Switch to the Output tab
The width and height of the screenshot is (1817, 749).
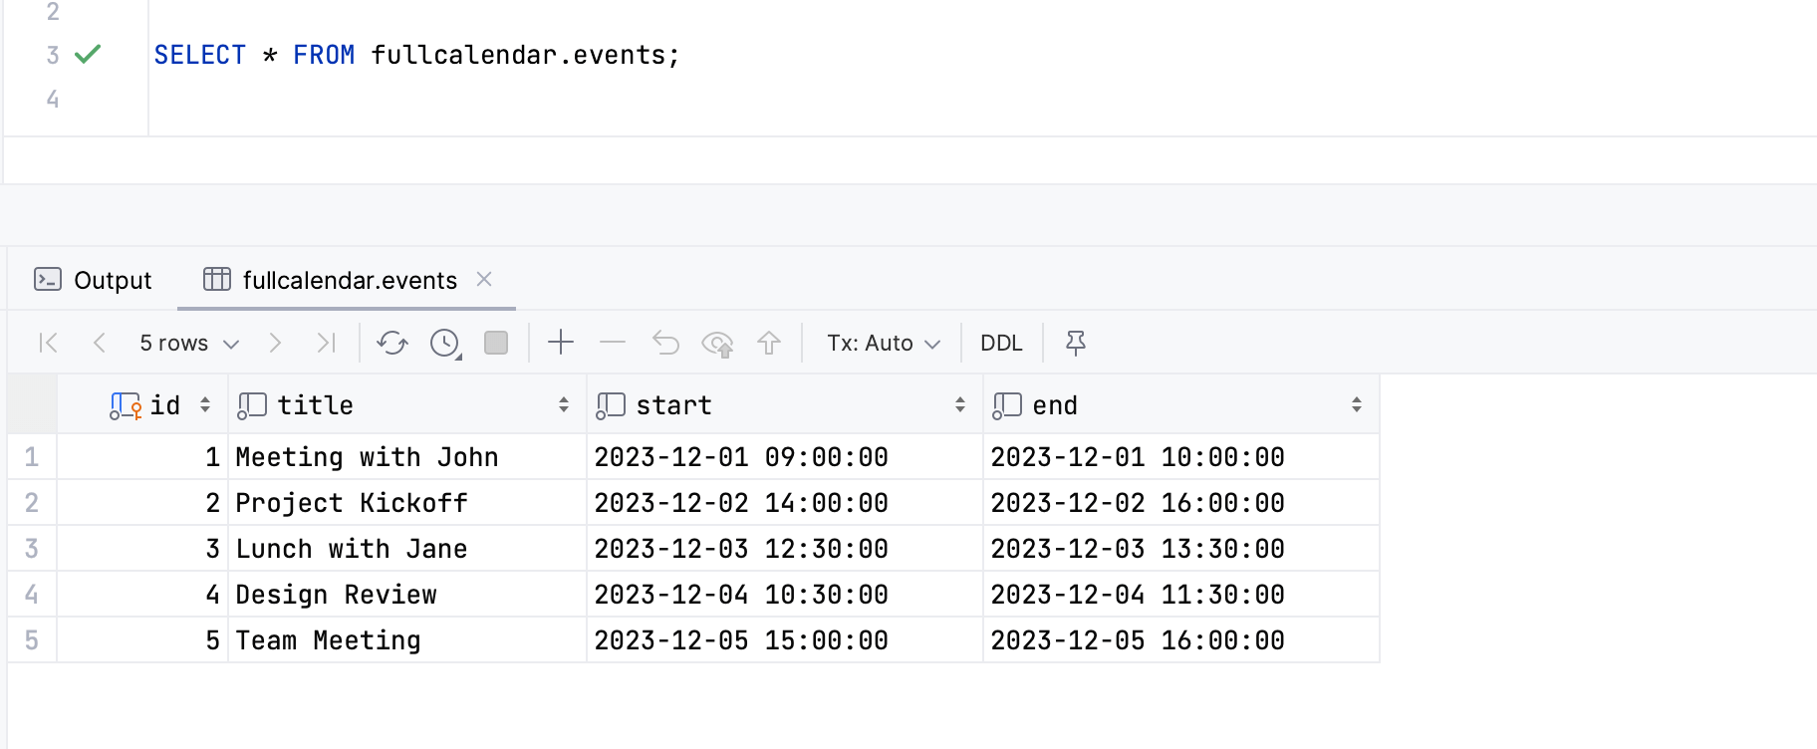click(x=94, y=280)
